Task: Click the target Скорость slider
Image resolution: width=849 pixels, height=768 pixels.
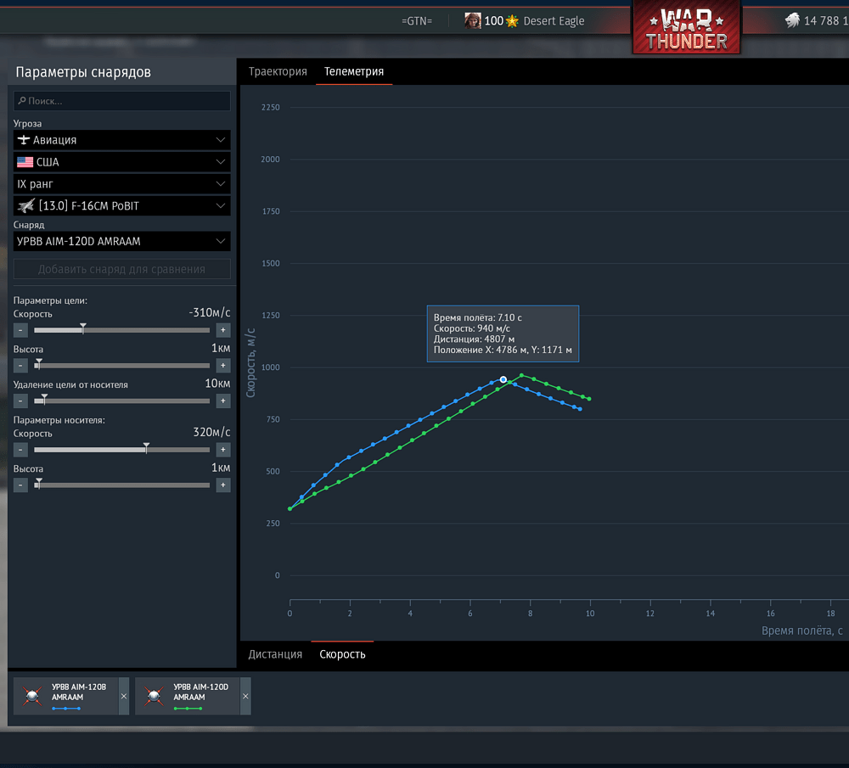Action: (121, 330)
